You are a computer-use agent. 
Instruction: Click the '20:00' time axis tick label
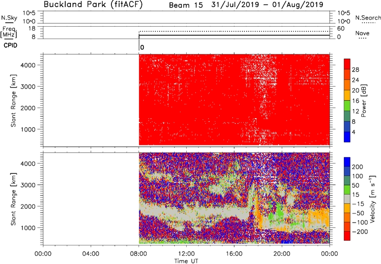tap(282, 254)
